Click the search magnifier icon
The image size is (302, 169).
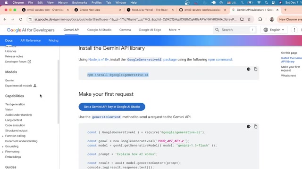click(x=217, y=30)
